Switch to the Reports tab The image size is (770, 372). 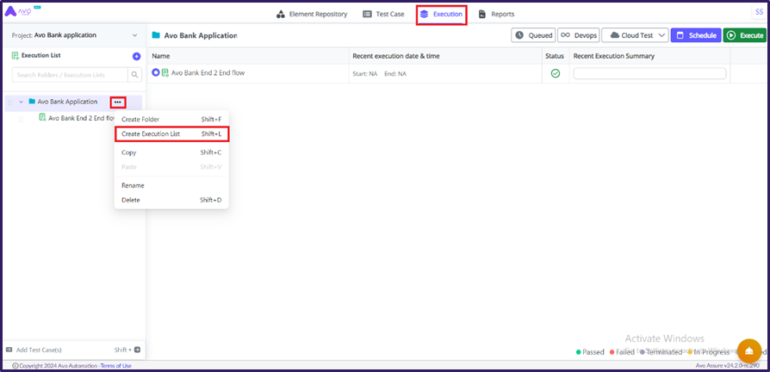pos(496,15)
